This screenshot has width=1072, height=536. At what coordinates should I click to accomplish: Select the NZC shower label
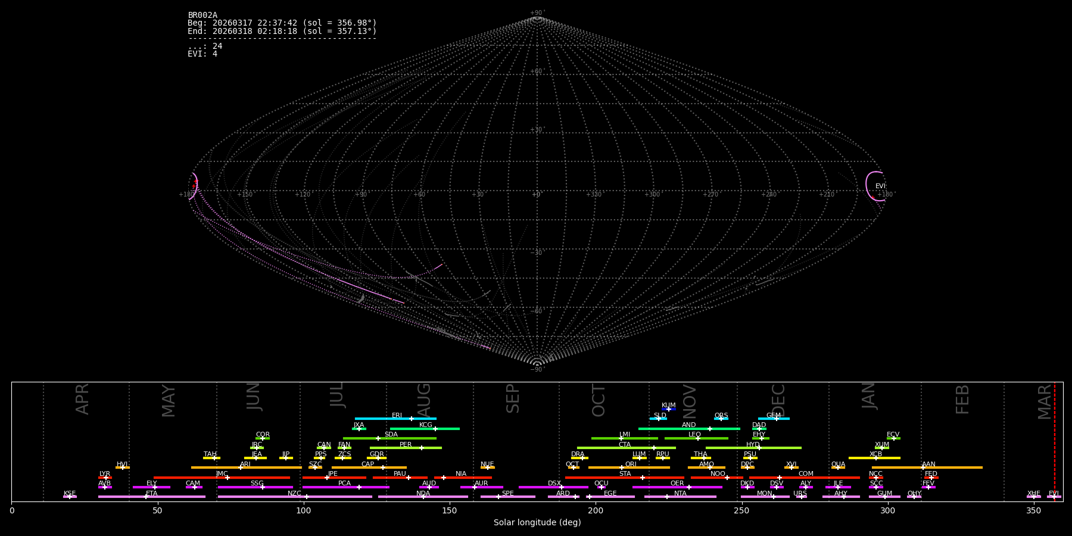(294, 493)
